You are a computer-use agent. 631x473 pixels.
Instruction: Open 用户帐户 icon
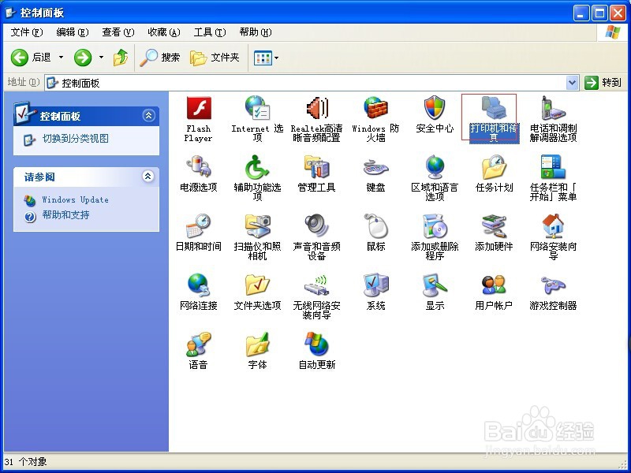tap(494, 285)
